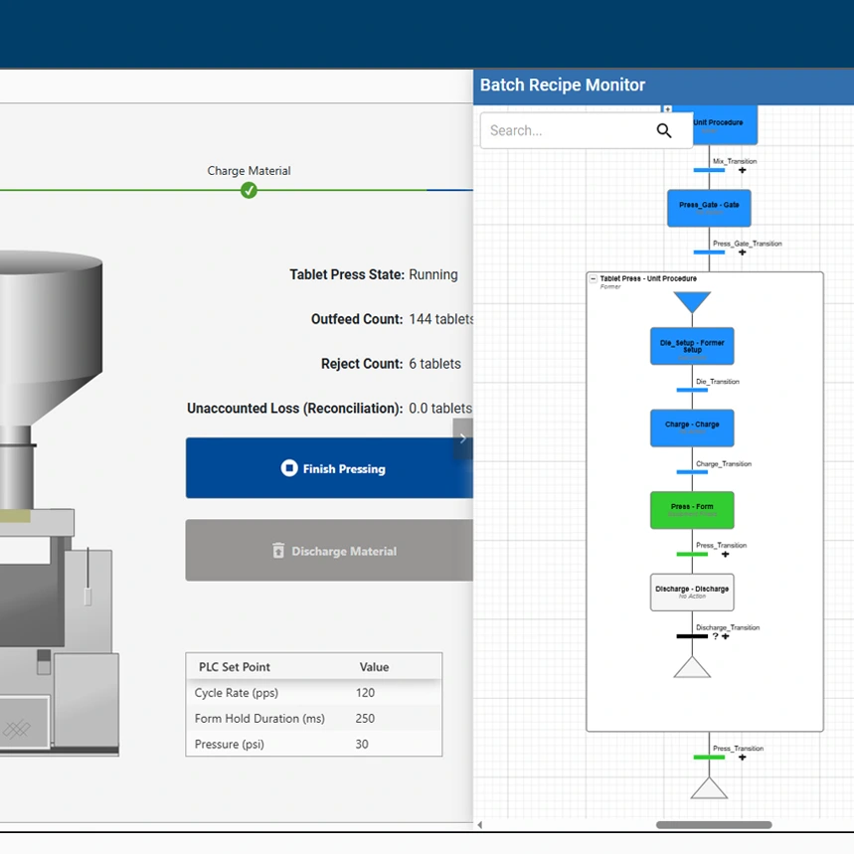Click the Form Hold Duration (ms) row

coord(314,719)
